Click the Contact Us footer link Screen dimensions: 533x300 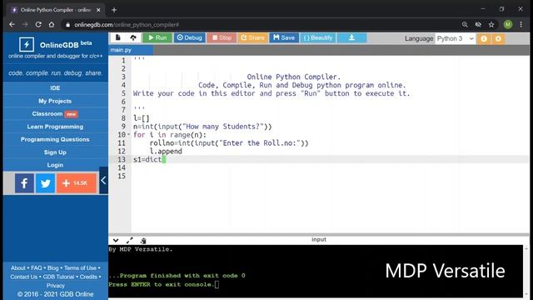click(24, 277)
